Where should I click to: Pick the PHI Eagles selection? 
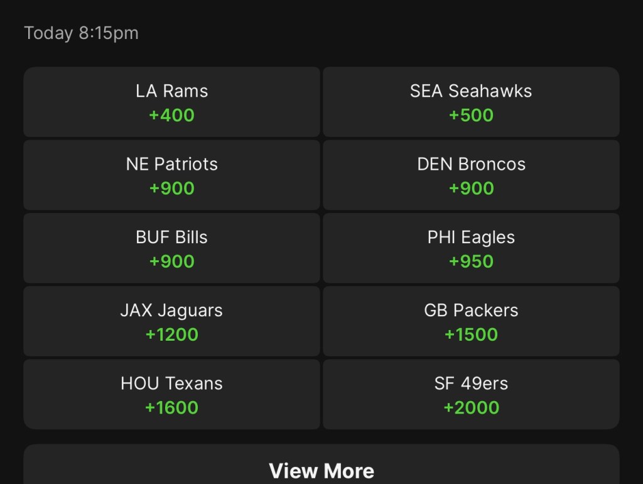[x=471, y=248]
